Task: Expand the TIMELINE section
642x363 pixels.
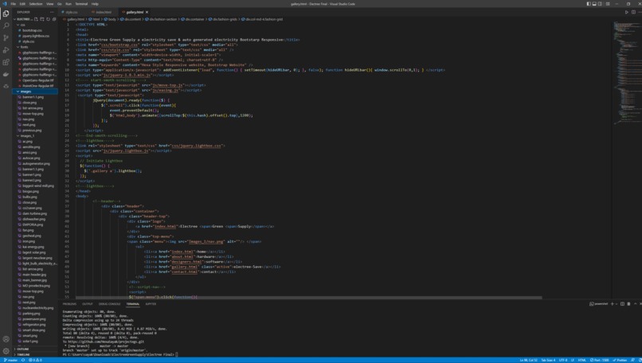Action: 35,354
